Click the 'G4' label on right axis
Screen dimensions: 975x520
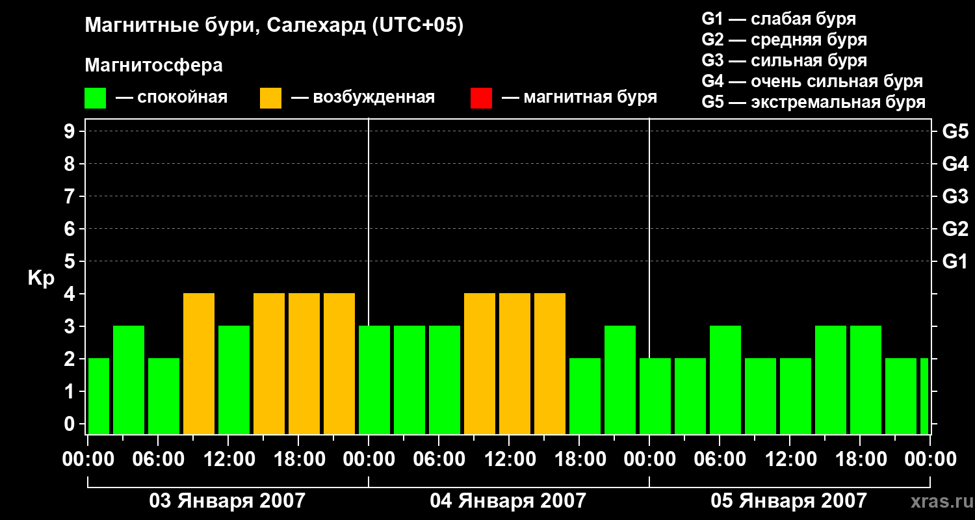955,164
